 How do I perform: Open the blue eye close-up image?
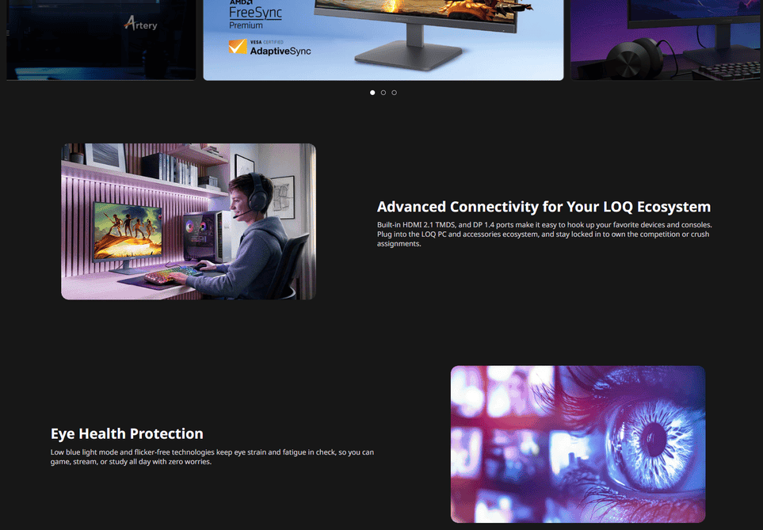point(578,444)
